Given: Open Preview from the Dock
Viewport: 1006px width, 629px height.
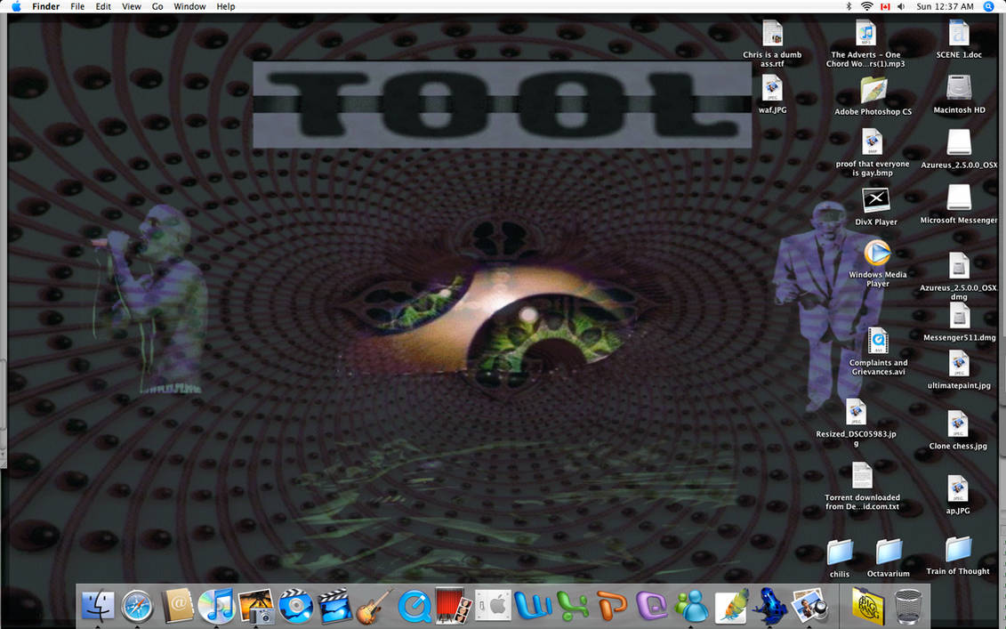Looking at the screenshot, I should click(809, 606).
